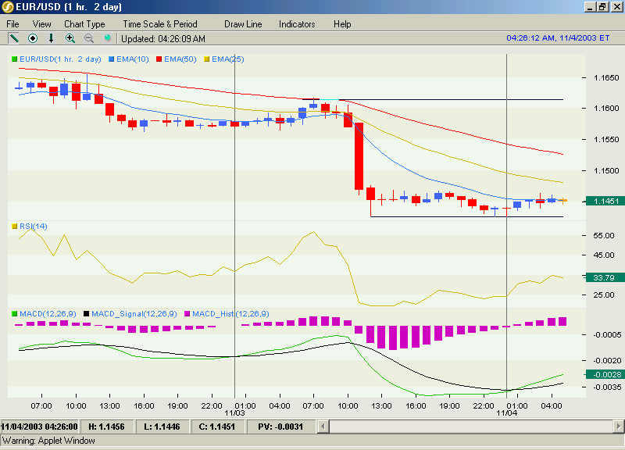Click the RSI(14) indicator label
This screenshot has width=625, height=450.
34,227
